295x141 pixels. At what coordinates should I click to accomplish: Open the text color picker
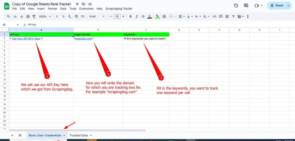[x=150, y=16]
